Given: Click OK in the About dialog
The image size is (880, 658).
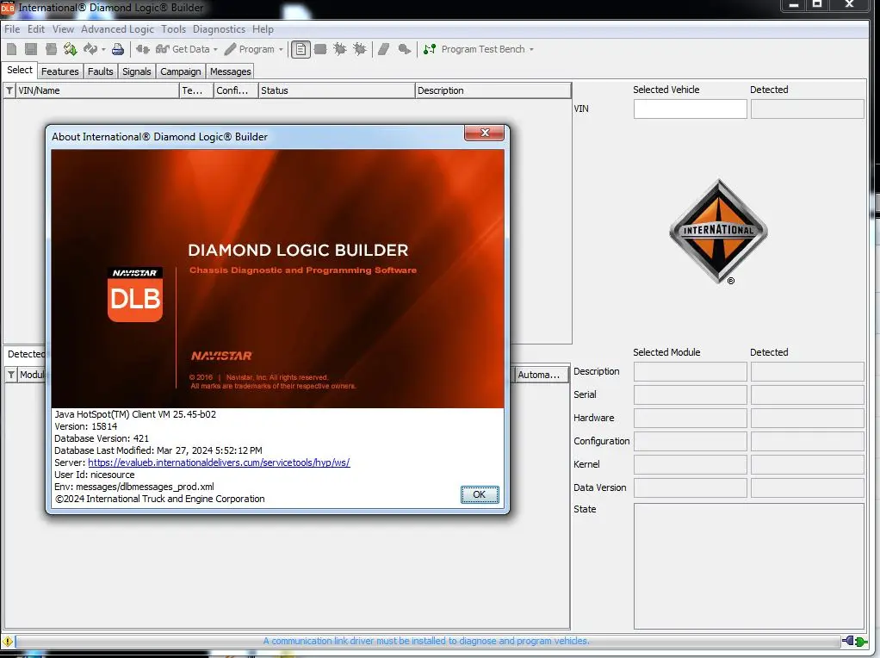Looking at the screenshot, I should click(480, 494).
